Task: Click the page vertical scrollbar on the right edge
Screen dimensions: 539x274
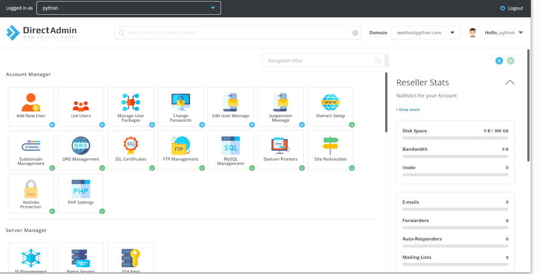Action: pyautogui.click(x=528, y=106)
